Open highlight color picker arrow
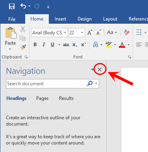148x152 pixels. coord(115,45)
